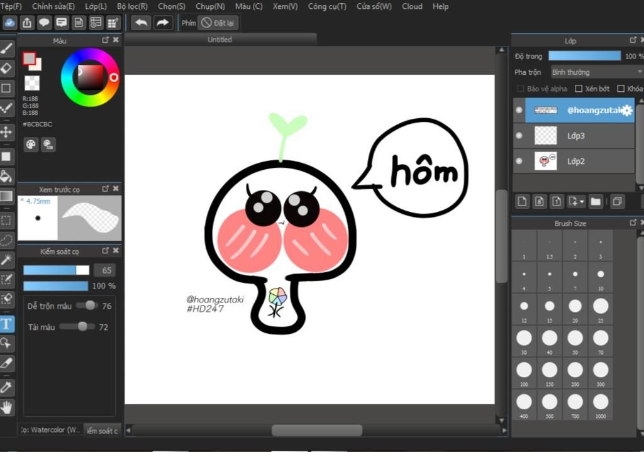Open layer settings gear on @hoangzutaki layer
This screenshot has height=452, width=644.
point(626,110)
